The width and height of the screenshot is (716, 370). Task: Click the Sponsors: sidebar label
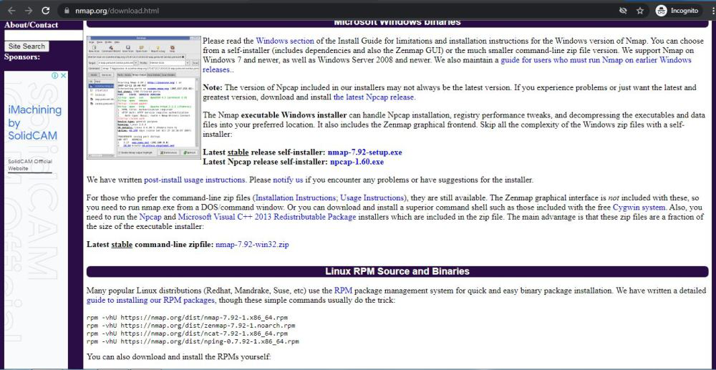(22, 57)
